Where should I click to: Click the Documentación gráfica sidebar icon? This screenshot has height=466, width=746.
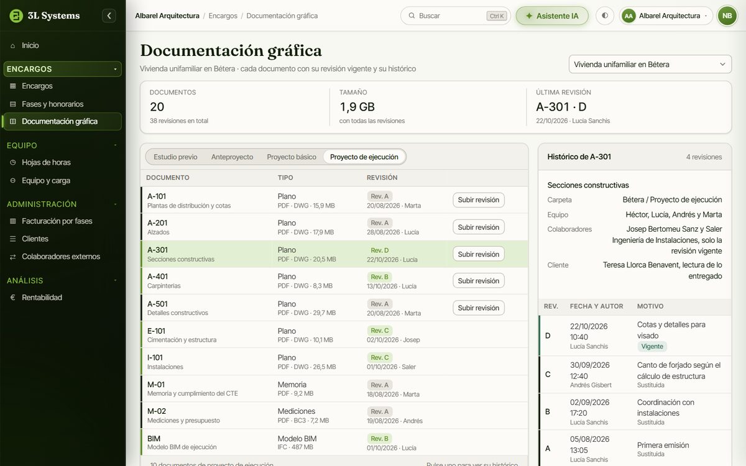[13, 121]
